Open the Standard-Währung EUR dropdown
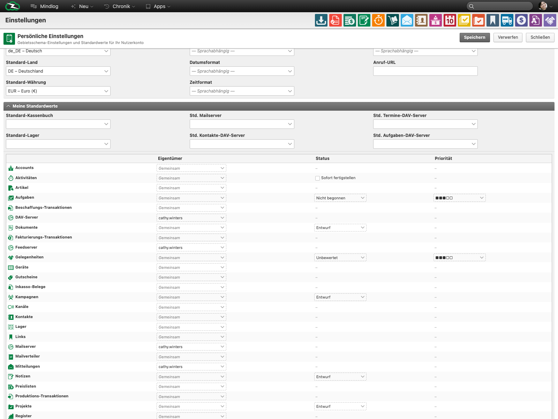This screenshot has height=419, width=558. (58, 91)
